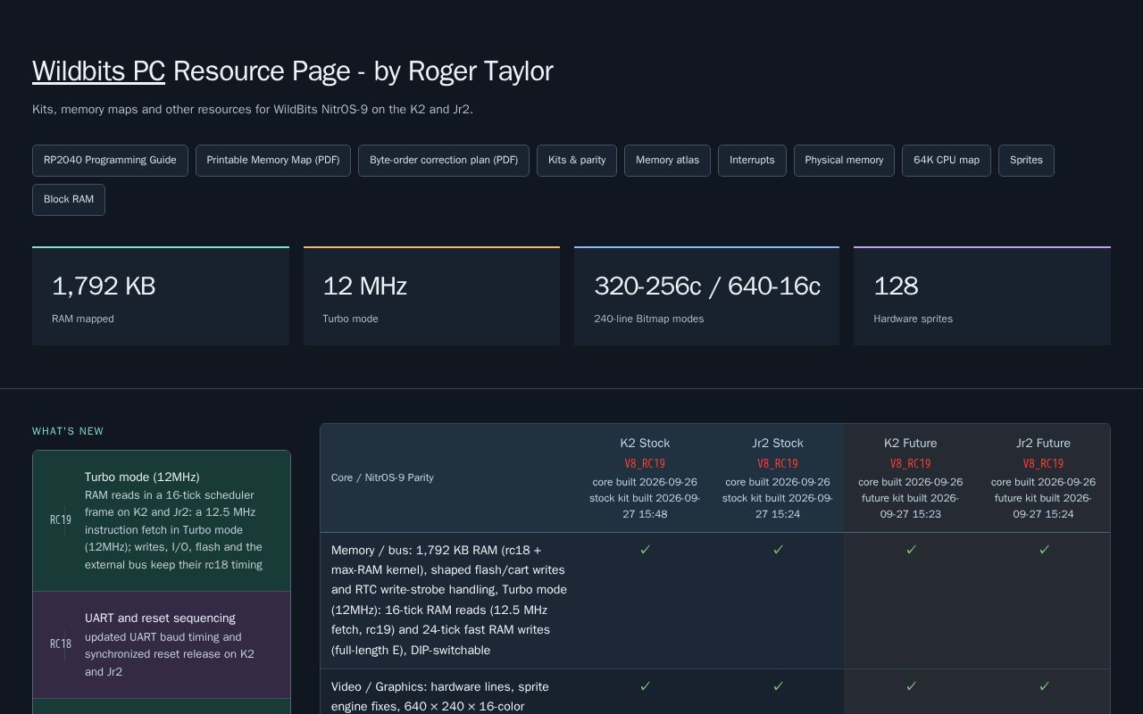The width and height of the screenshot is (1143, 714).
Task: Click the 12 MHz Turbo mode stat
Action: pos(431,296)
